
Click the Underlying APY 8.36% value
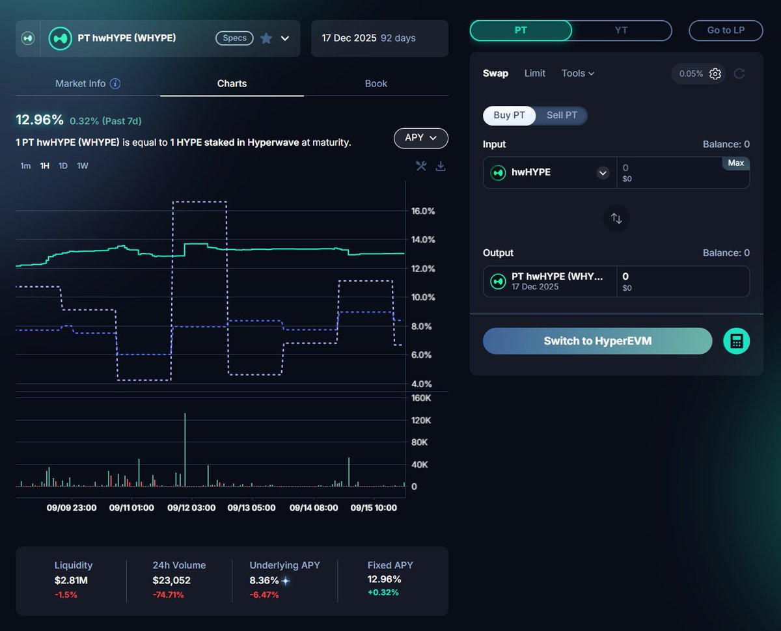click(264, 580)
